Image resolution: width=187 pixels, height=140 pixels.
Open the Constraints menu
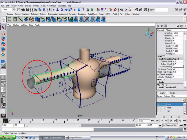pos(52,6)
